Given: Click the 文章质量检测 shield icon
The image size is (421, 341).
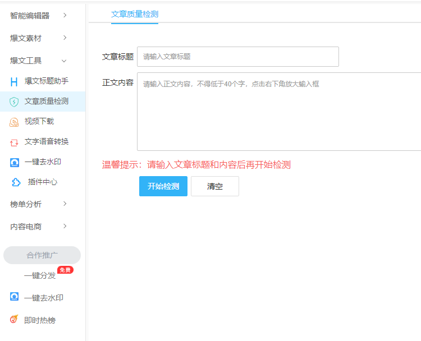Looking at the screenshot, I should (x=14, y=102).
